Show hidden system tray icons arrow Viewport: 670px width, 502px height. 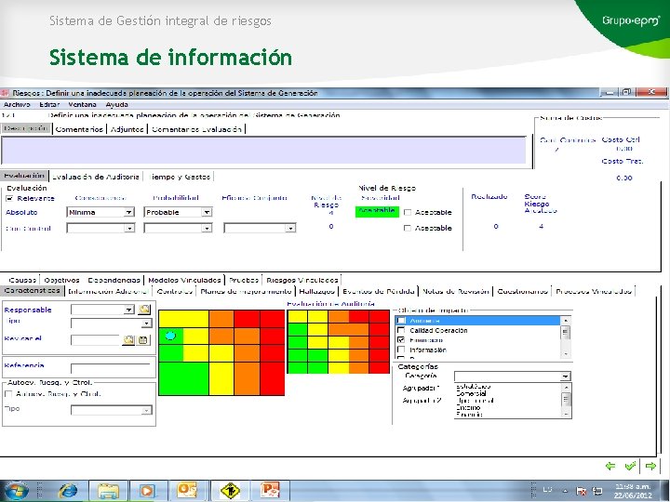click(x=565, y=491)
